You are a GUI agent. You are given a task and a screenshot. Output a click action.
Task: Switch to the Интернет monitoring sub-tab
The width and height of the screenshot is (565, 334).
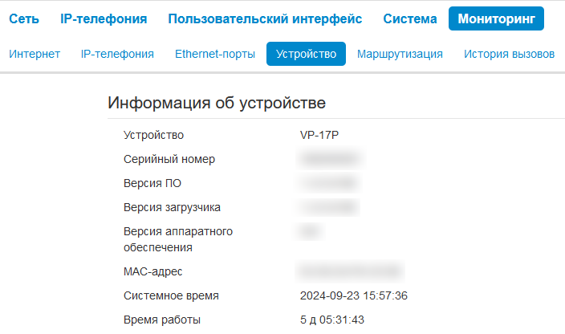pos(35,54)
